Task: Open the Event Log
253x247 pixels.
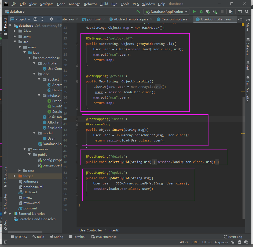Action: [233, 237]
